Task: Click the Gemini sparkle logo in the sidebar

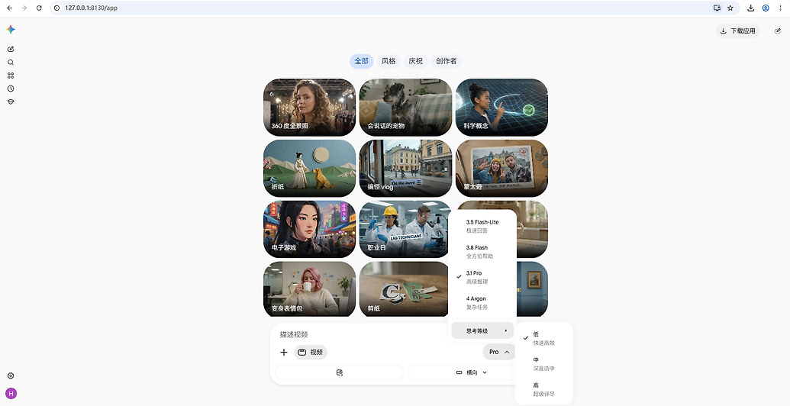Action: pyautogui.click(x=11, y=30)
